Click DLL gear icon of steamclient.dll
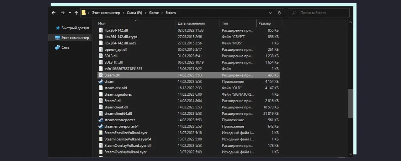401x161 pixels. pos(101,107)
